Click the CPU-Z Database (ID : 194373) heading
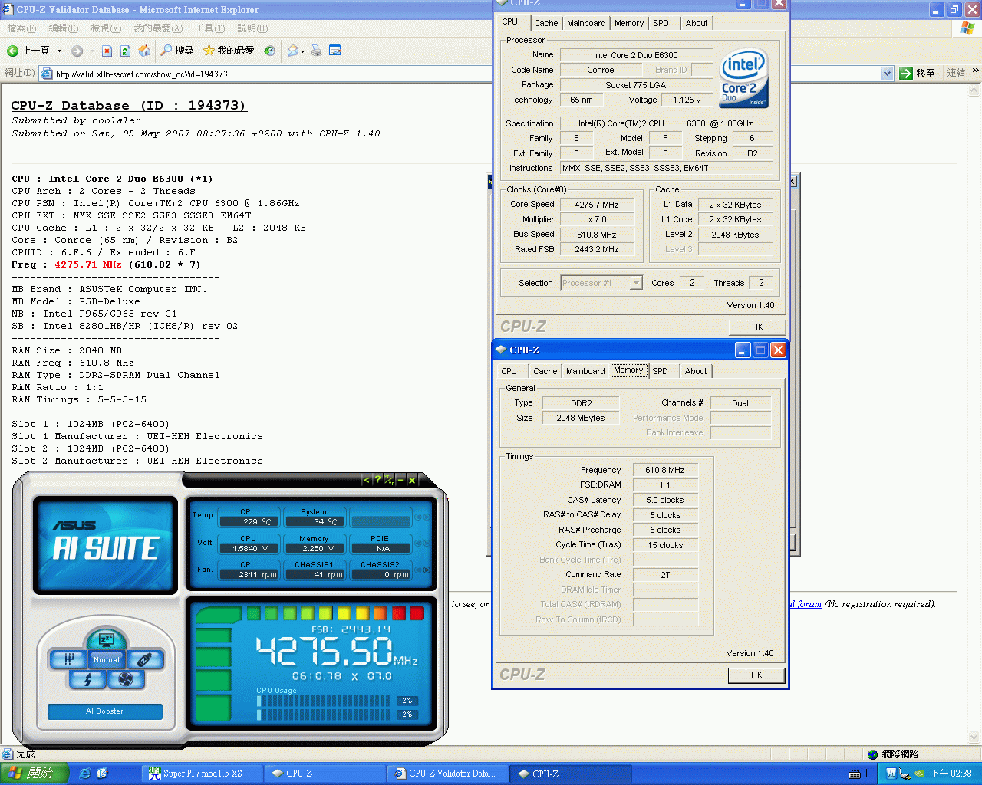This screenshot has height=785, width=982. tap(129, 106)
